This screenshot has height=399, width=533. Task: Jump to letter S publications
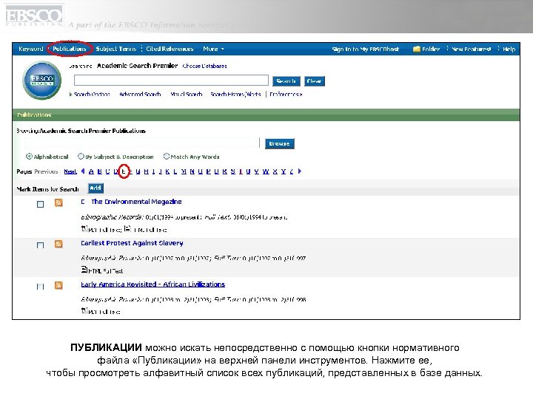coord(233,171)
